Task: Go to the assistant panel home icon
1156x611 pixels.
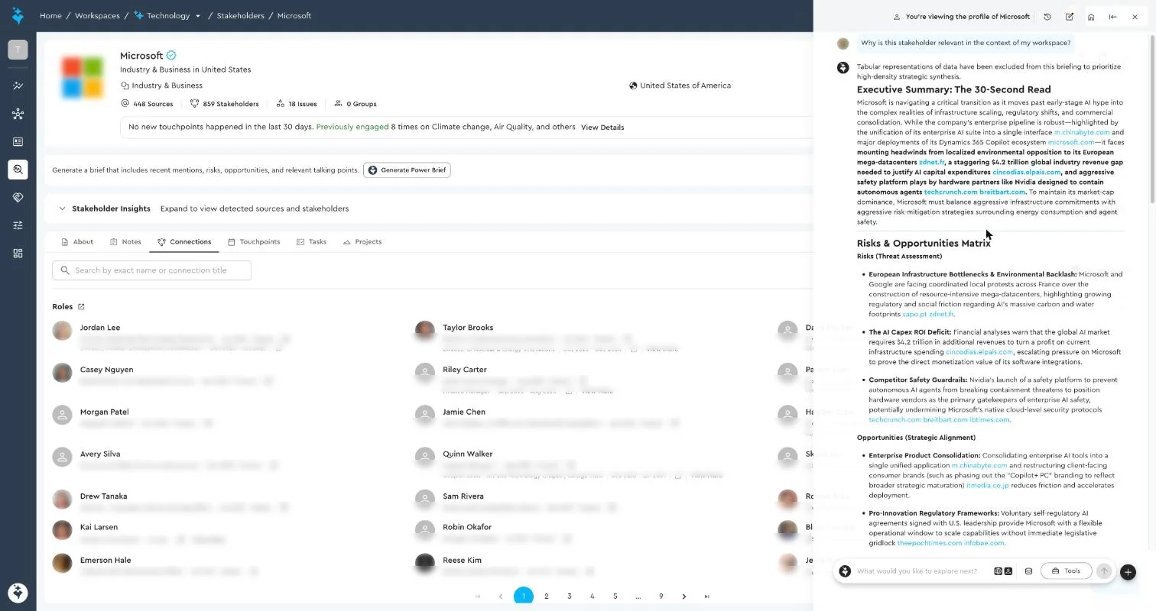Action: pyautogui.click(x=1091, y=17)
